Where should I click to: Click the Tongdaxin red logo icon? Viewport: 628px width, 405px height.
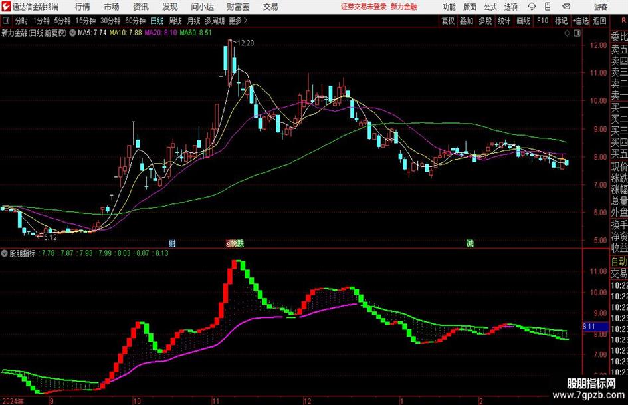point(6,7)
